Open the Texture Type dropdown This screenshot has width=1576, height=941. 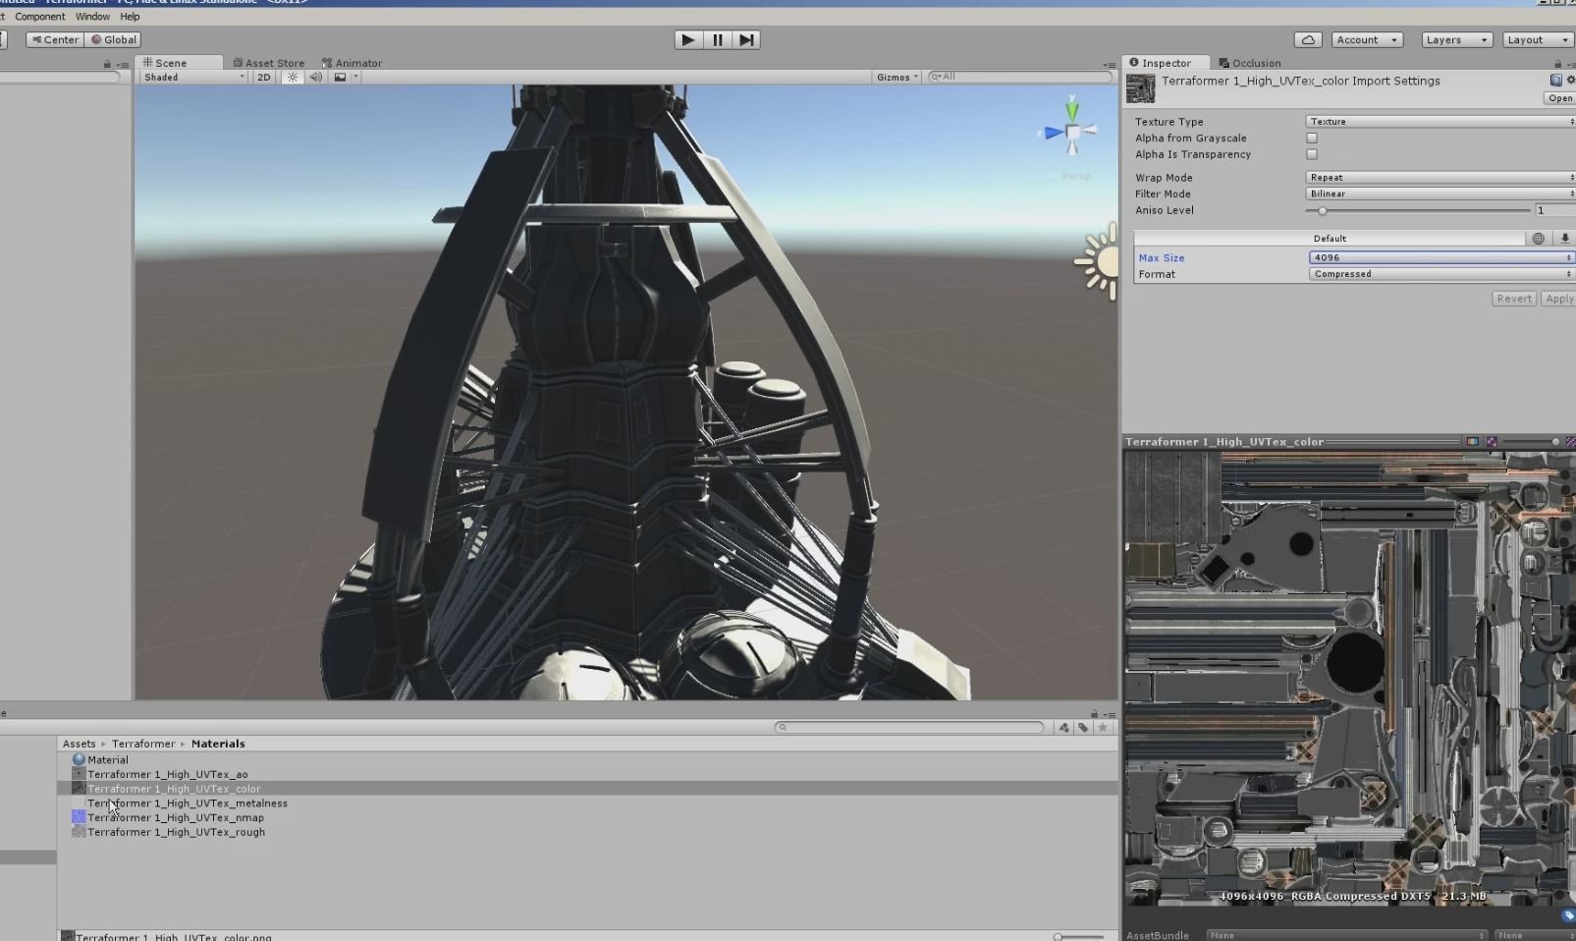(1440, 122)
